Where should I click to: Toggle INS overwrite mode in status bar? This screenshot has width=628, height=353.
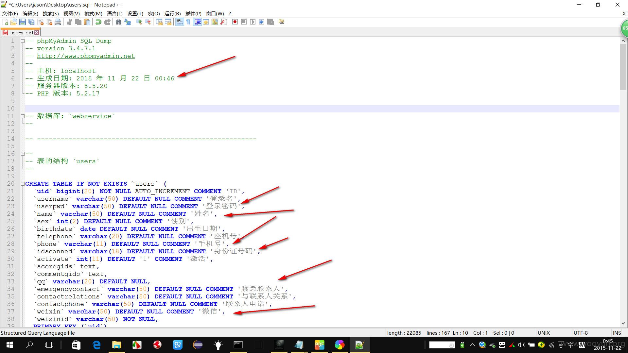[617, 333]
